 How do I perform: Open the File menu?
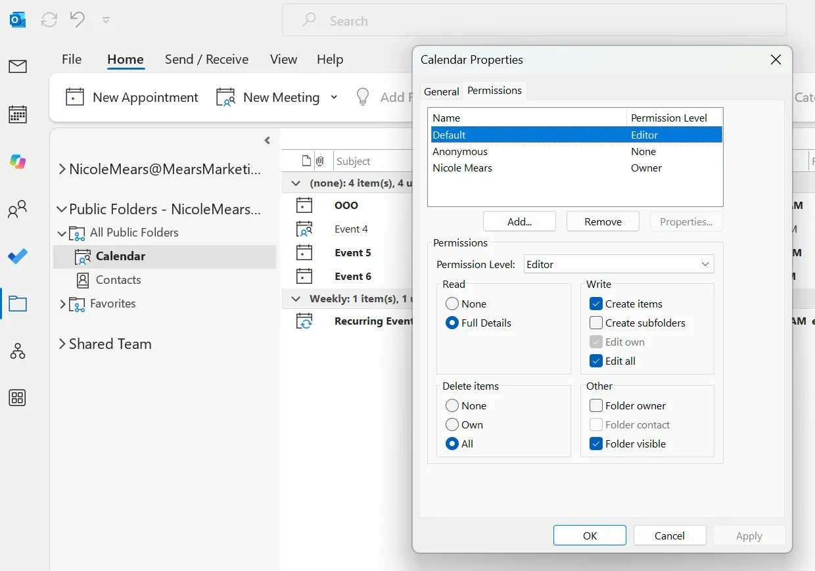point(72,59)
